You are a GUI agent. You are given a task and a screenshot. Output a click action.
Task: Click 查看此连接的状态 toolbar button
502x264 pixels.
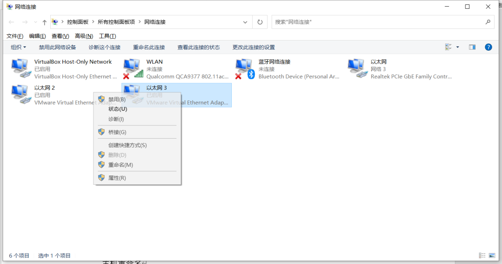tap(198, 48)
